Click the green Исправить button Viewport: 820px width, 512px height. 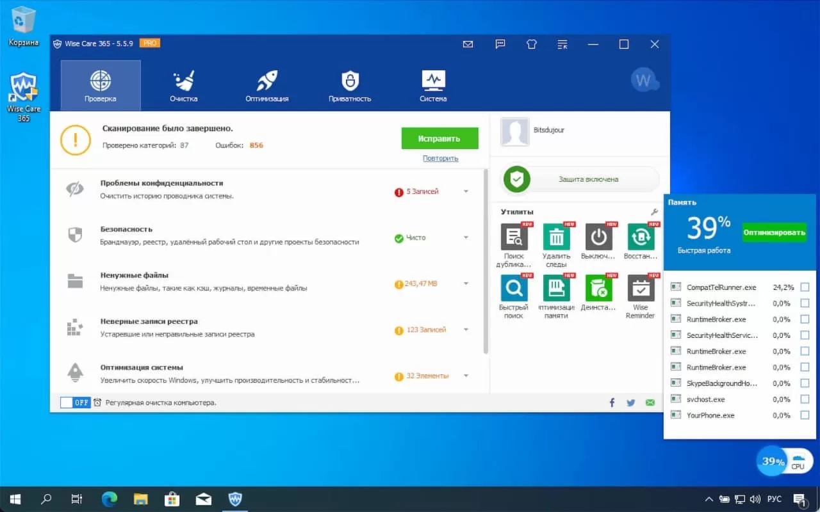(439, 138)
